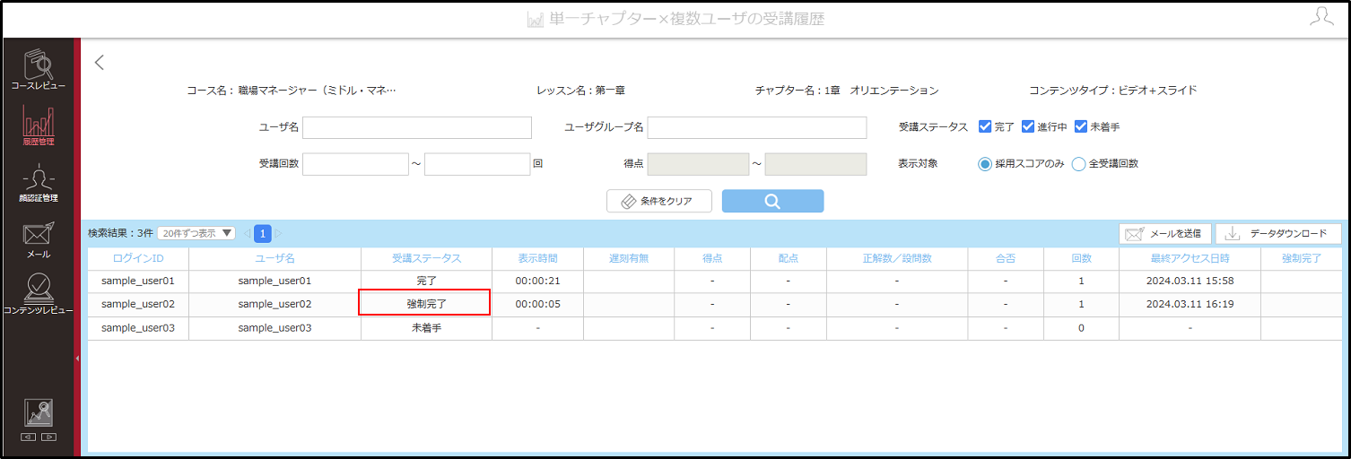Click the next arrow under sidebar image icon

pyautogui.click(x=48, y=437)
